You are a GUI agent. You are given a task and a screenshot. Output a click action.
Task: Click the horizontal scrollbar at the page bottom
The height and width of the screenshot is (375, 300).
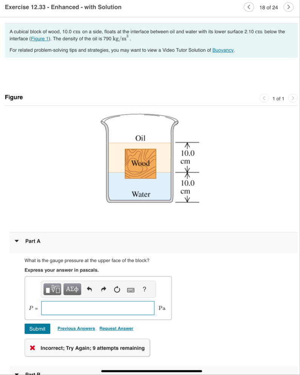pos(151,371)
